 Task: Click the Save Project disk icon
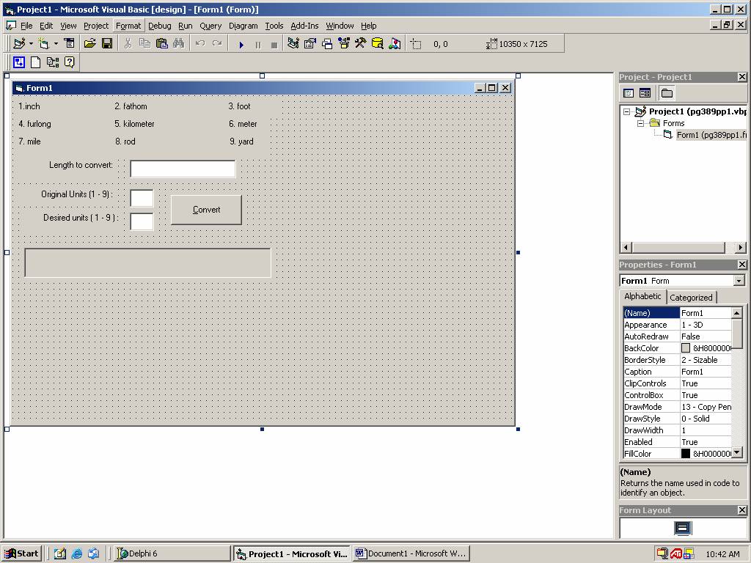(x=107, y=44)
